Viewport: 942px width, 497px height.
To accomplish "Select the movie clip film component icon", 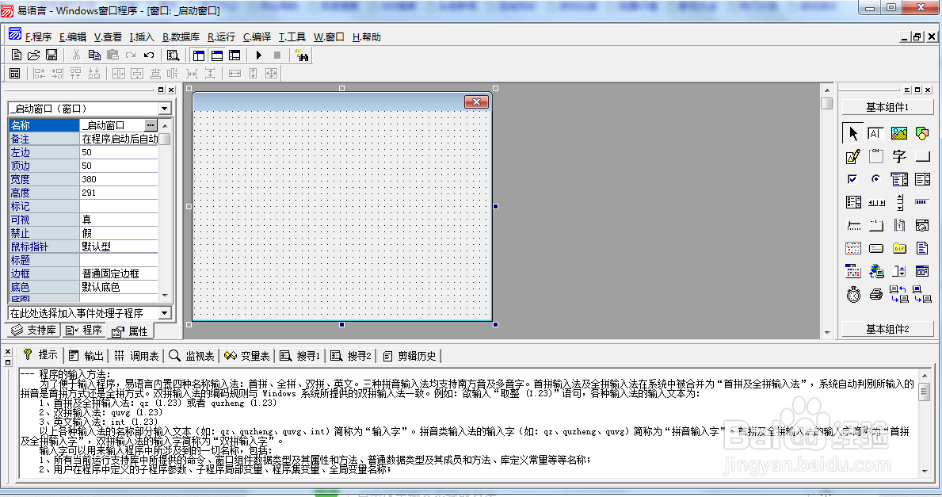I will 898,225.
